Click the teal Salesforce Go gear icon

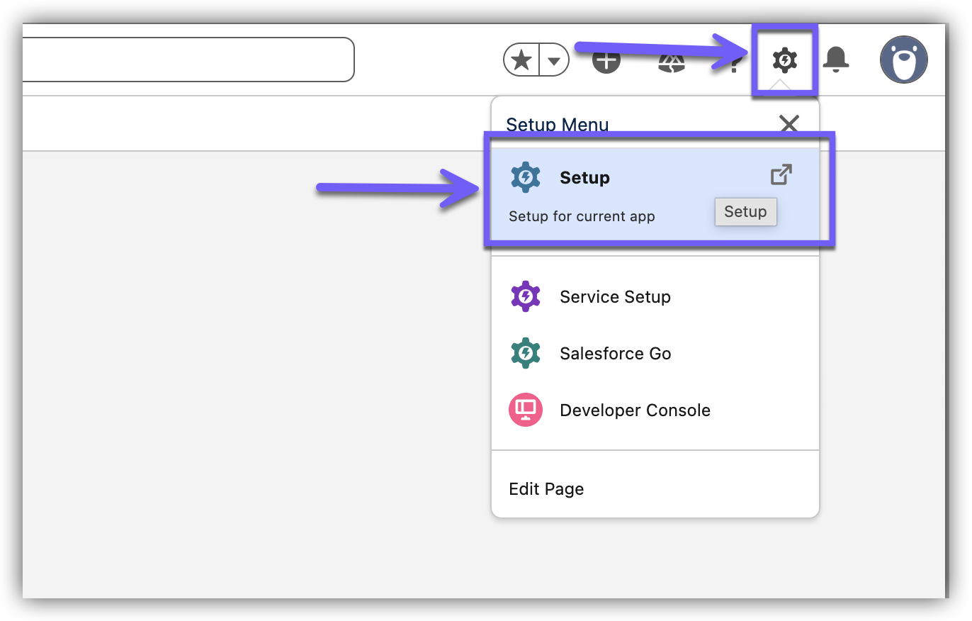[526, 353]
